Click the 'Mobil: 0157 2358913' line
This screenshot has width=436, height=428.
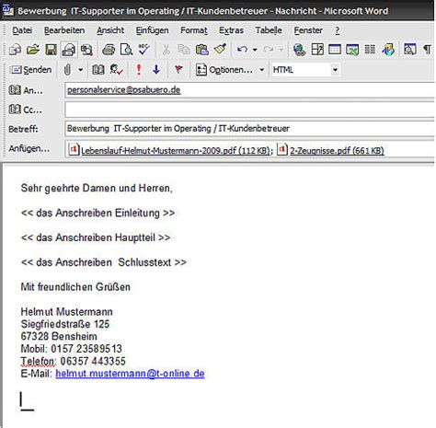[71, 349]
